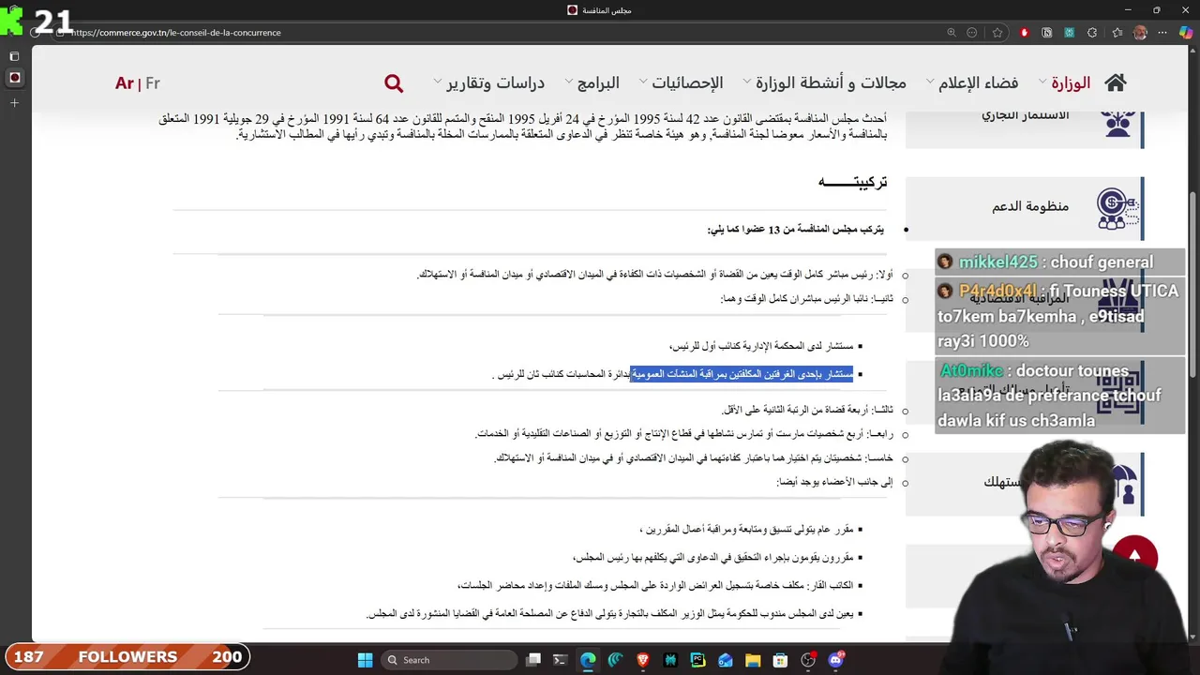This screenshot has height=675, width=1200.
Task: Click the منظومة الدعم sidebar icon
Action: tap(1117, 208)
